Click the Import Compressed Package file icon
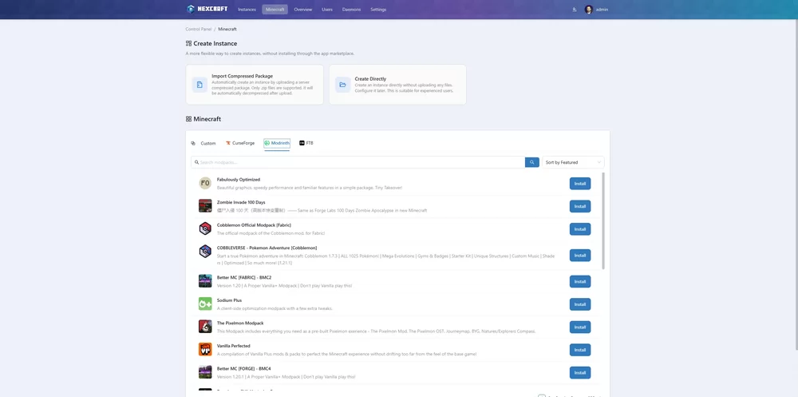This screenshot has height=397, width=798. tap(199, 85)
